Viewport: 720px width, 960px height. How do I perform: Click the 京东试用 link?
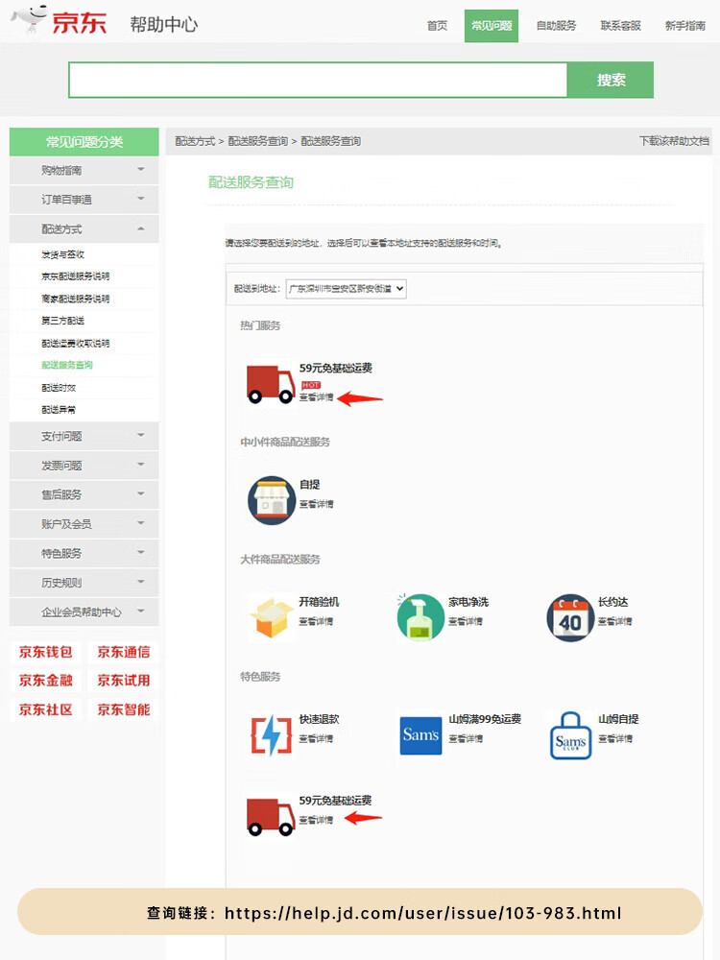(x=123, y=681)
